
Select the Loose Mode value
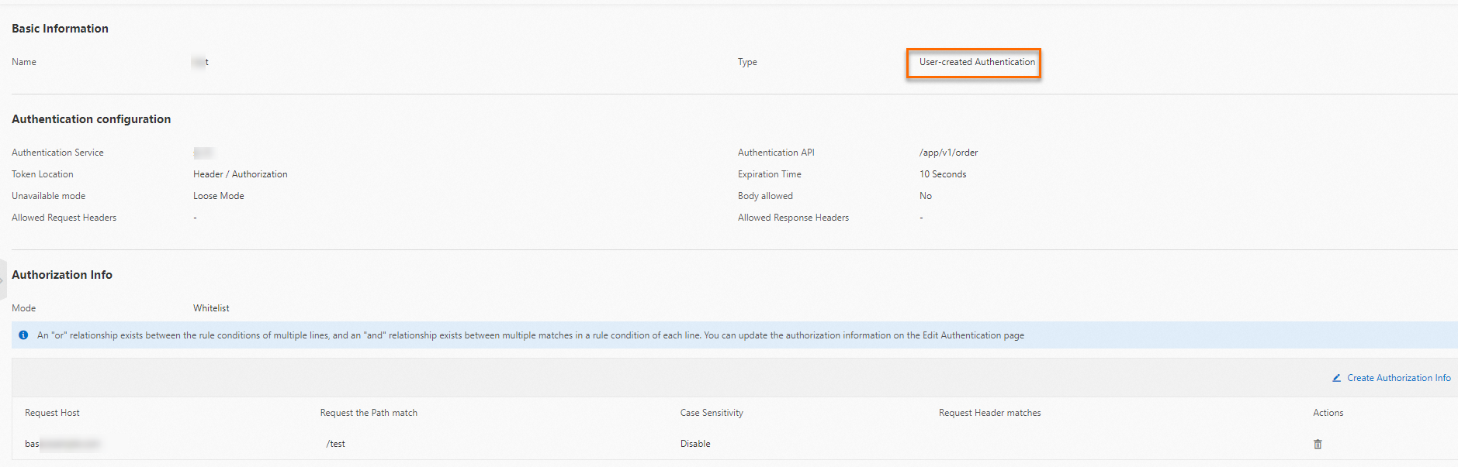coord(219,196)
